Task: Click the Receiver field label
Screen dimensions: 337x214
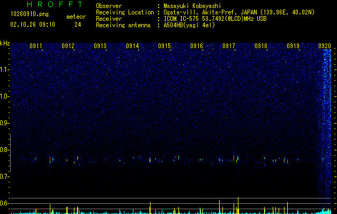Action: click(x=109, y=19)
